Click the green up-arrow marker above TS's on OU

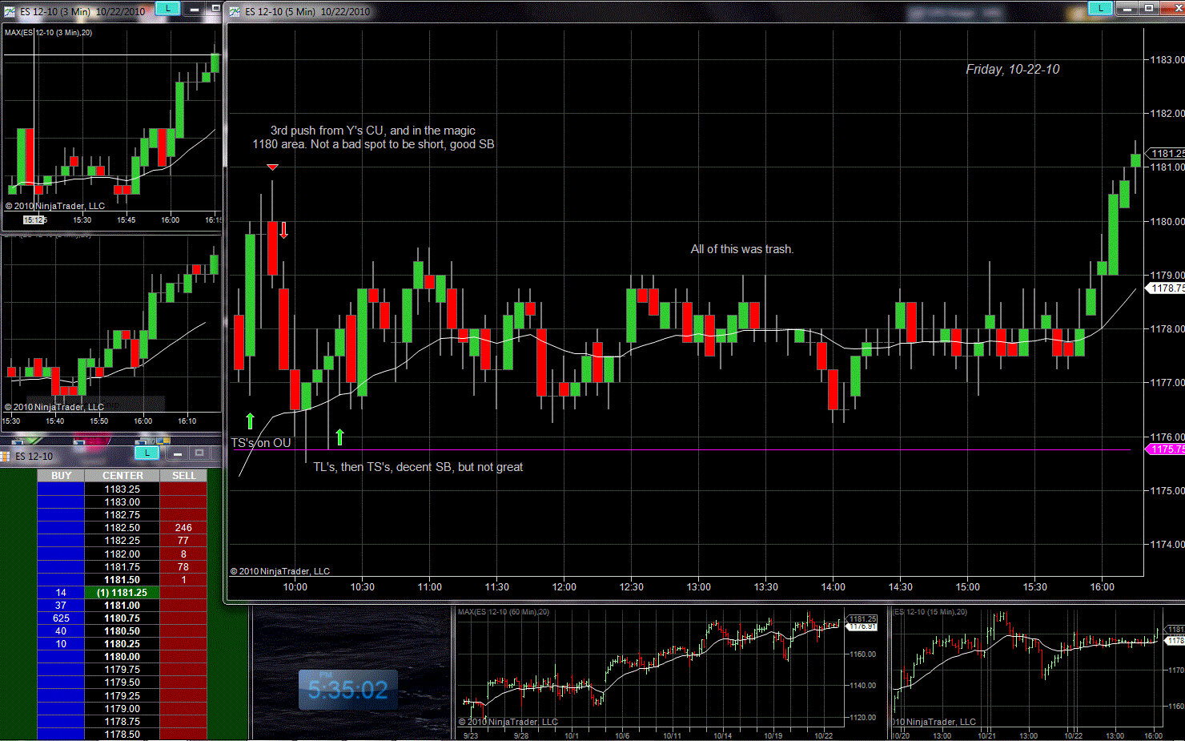(250, 421)
